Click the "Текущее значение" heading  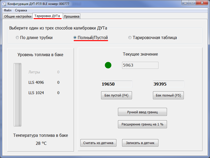point(140,54)
